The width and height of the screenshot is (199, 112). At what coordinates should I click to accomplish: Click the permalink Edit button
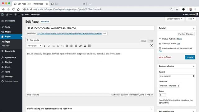(x=105, y=33)
